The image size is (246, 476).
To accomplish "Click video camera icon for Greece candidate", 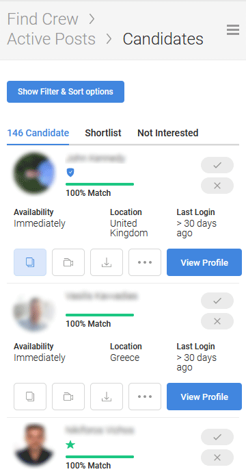I will click(68, 397).
